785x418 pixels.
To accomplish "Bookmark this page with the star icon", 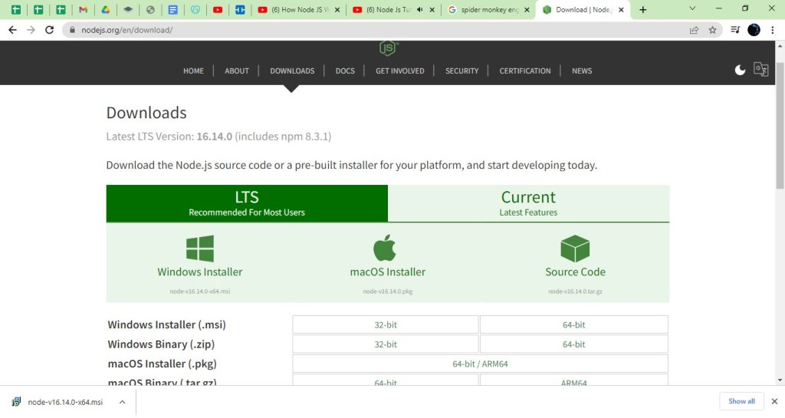I will (x=712, y=30).
